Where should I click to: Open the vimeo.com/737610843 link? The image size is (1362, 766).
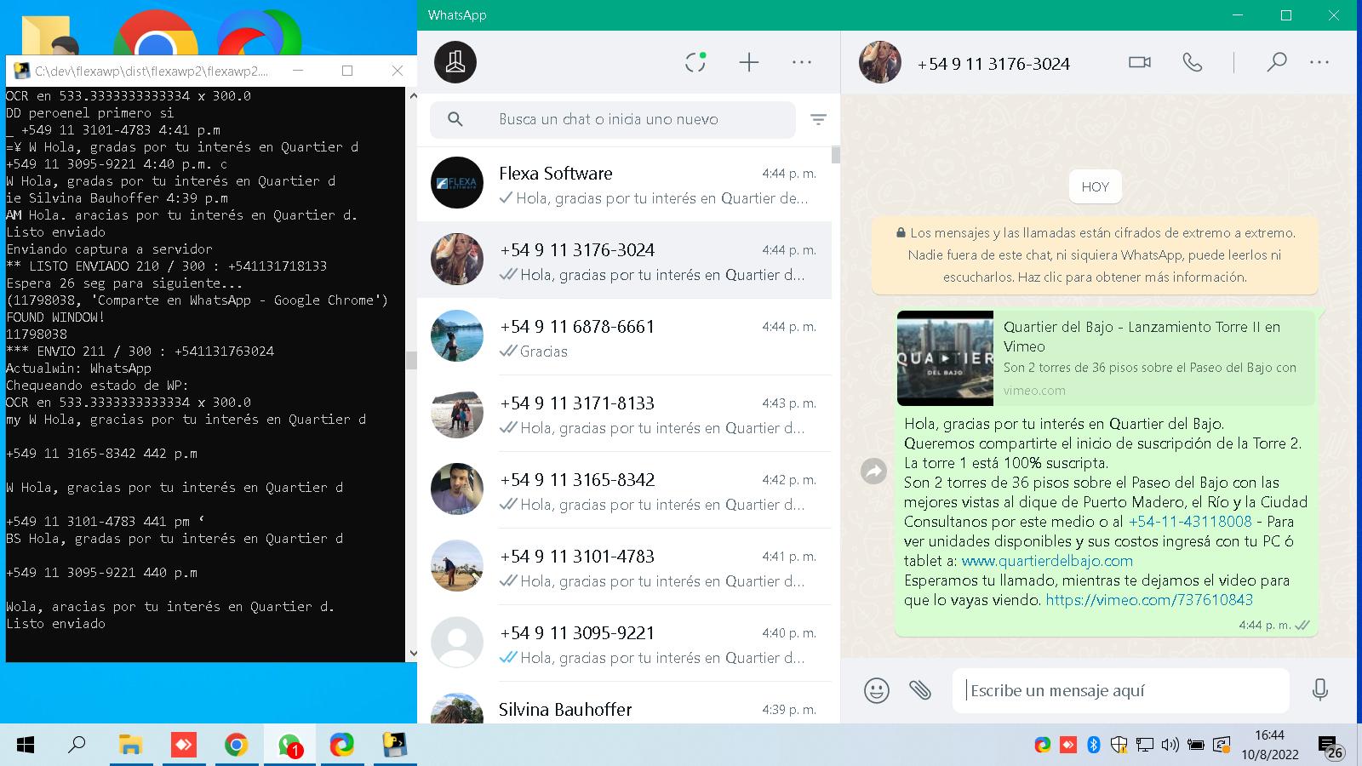pos(1149,600)
